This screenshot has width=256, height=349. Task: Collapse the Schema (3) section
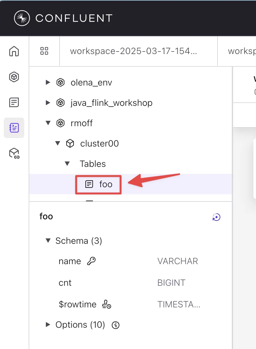48,241
